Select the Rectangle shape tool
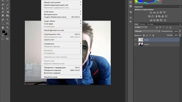The image size is (182, 102). click(x=7, y=24)
